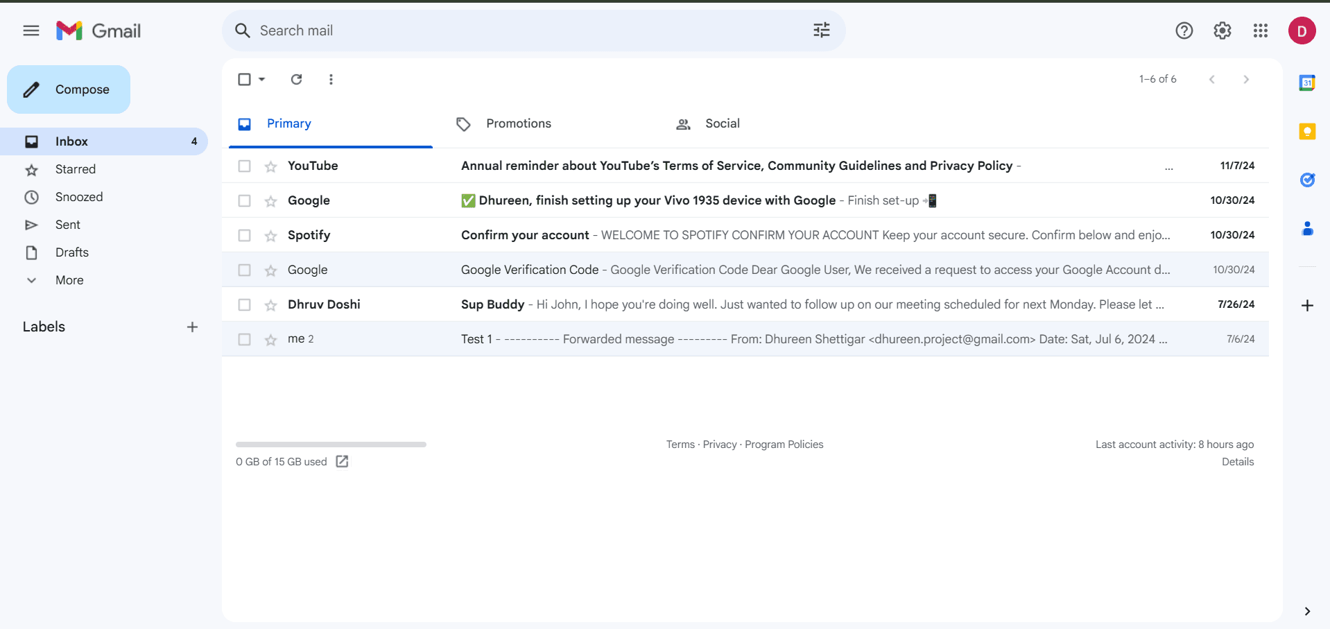This screenshot has width=1330, height=629.
Task: Open the YouTube Terms of Service email
Action: coord(745,166)
